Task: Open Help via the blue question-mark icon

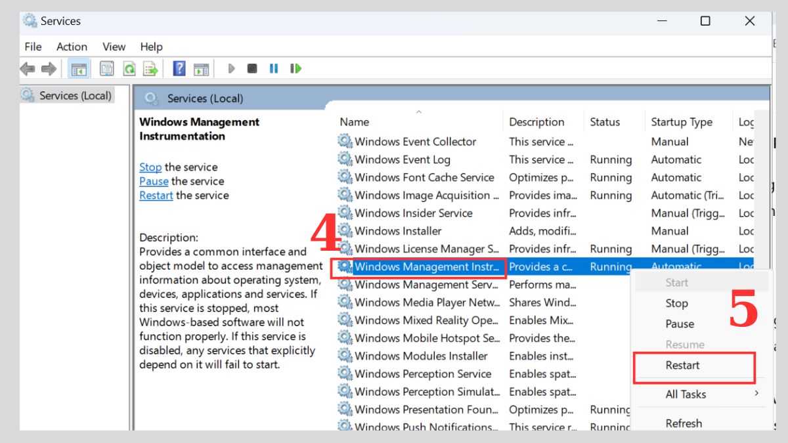Action: pyautogui.click(x=179, y=68)
